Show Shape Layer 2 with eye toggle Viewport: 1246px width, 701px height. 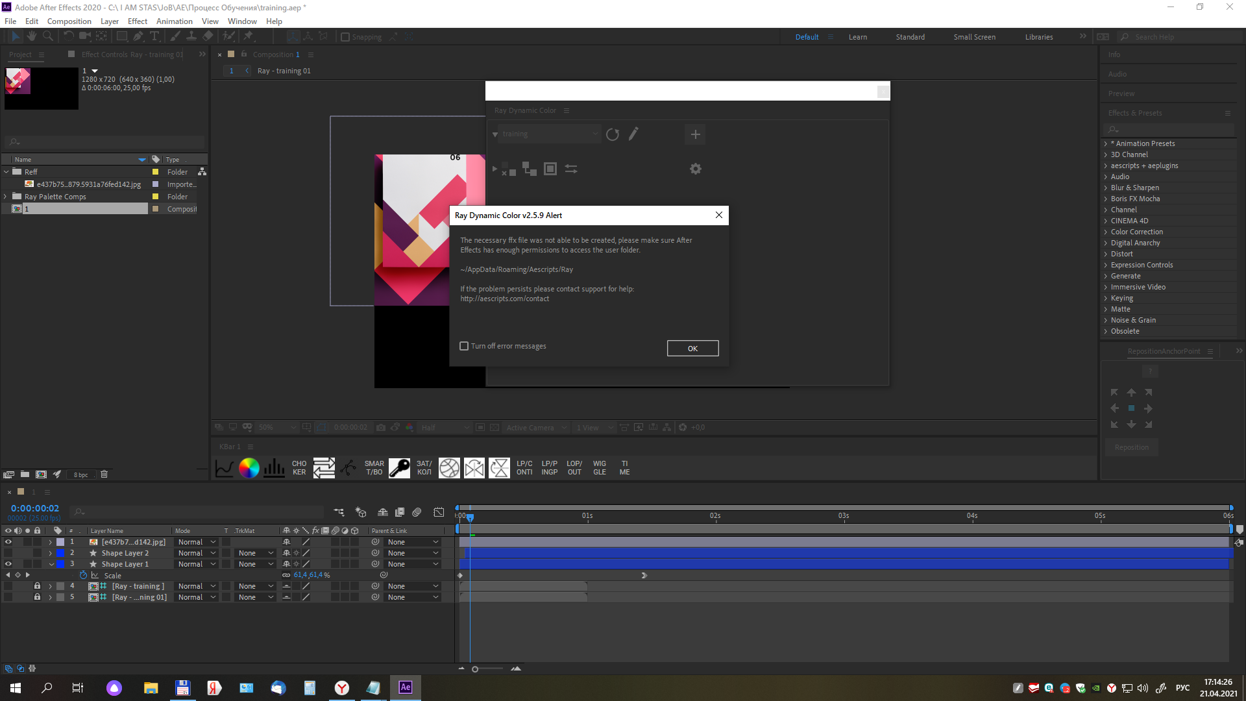[x=8, y=553]
